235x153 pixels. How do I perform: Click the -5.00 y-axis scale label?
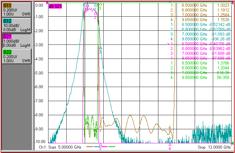[x=39, y=73]
